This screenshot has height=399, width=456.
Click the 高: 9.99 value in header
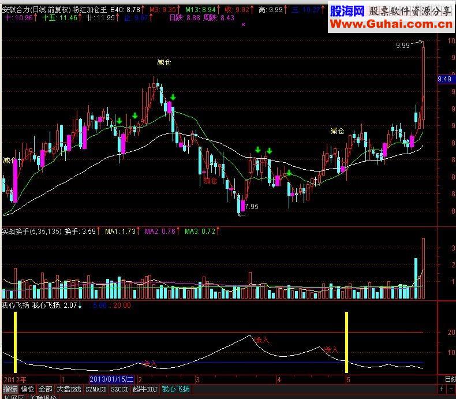click(271, 10)
